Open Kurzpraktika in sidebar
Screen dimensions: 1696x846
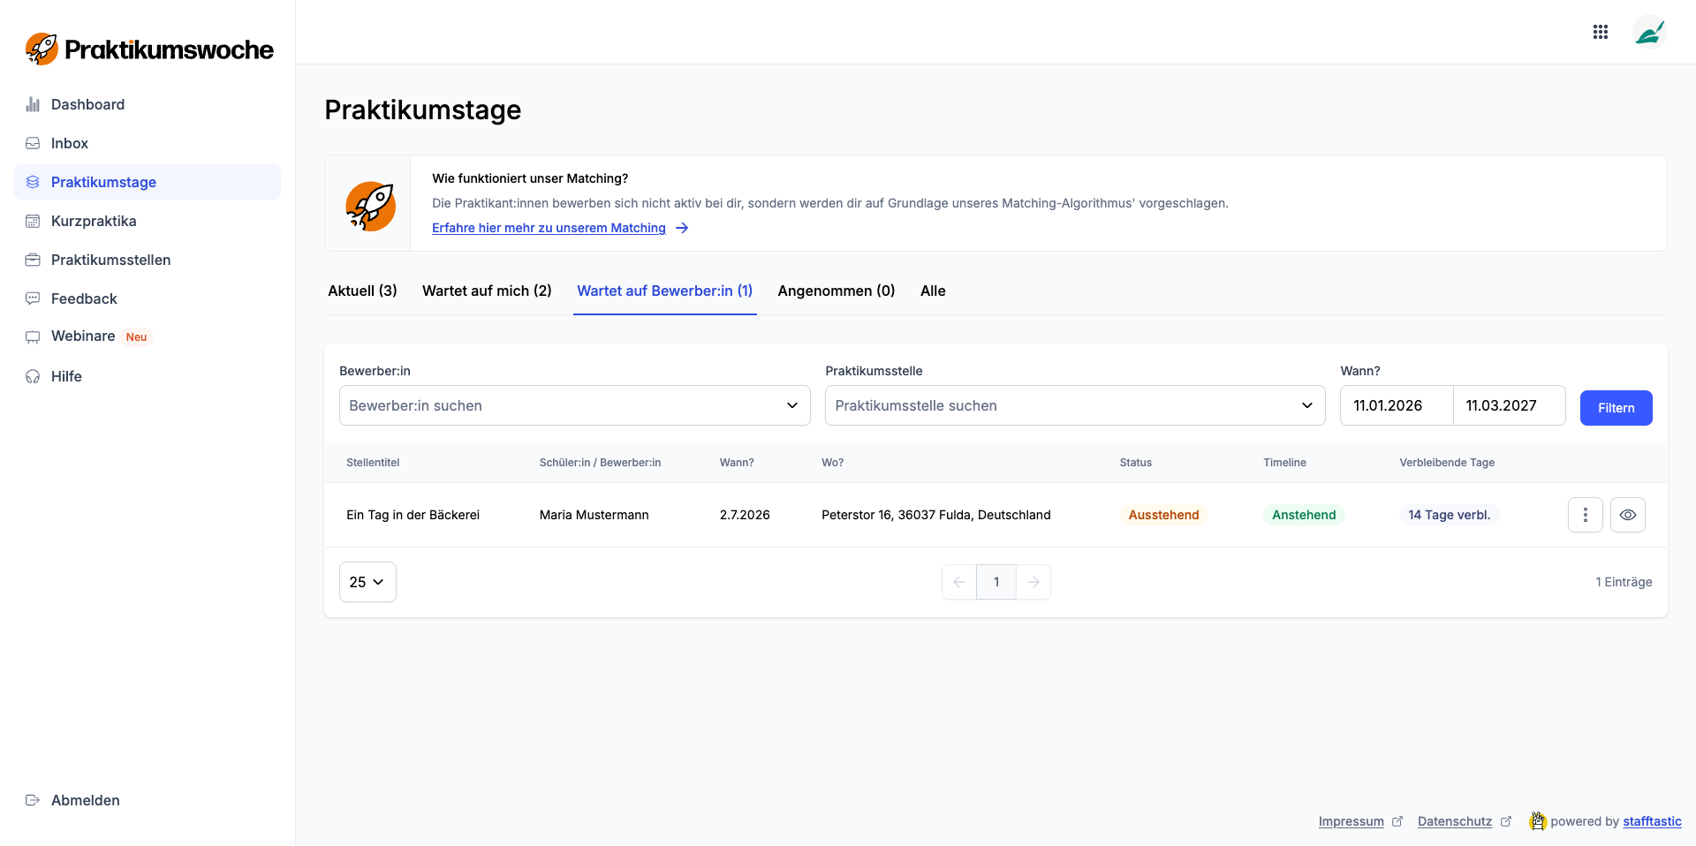pyautogui.click(x=94, y=221)
